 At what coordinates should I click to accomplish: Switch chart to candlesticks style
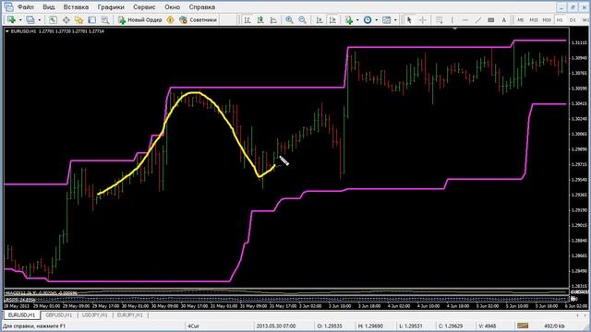click(x=260, y=20)
